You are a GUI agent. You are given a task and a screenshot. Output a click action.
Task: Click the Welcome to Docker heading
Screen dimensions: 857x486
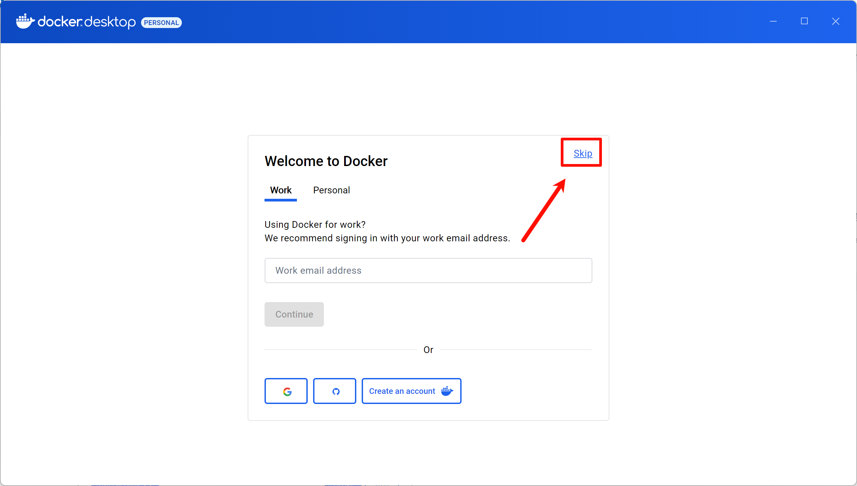click(326, 161)
